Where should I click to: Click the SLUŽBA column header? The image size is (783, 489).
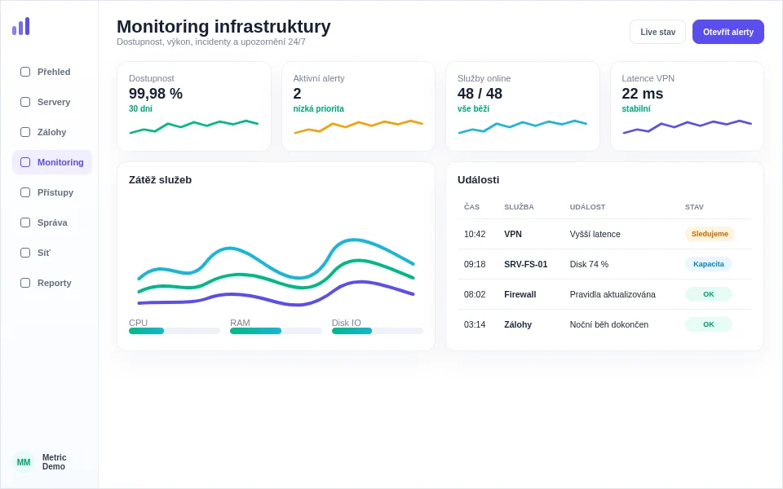pyautogui.click(x=519, y=206)
